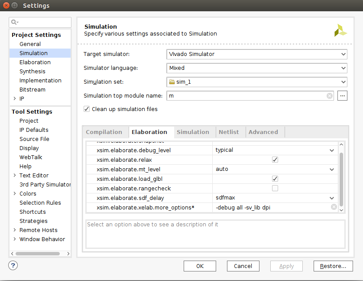Enable xsim.elaborate.rangecheck checkbox

[275, 188]
